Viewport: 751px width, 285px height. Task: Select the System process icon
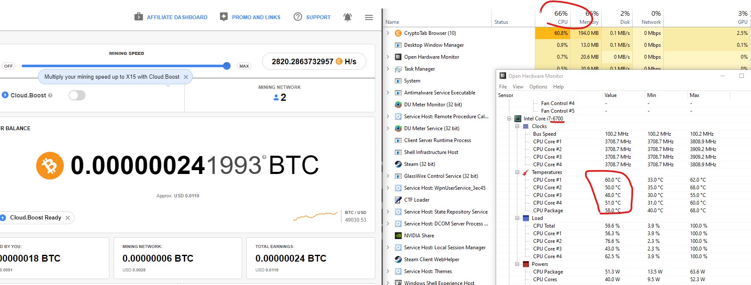(x=398, y=81)
